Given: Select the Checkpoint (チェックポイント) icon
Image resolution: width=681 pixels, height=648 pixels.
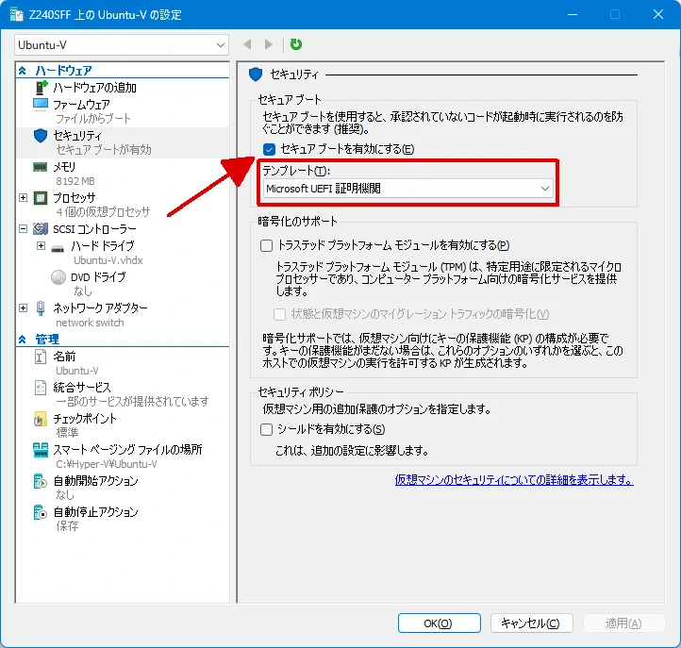Looking at the screenshot, I should coord(41,419).
